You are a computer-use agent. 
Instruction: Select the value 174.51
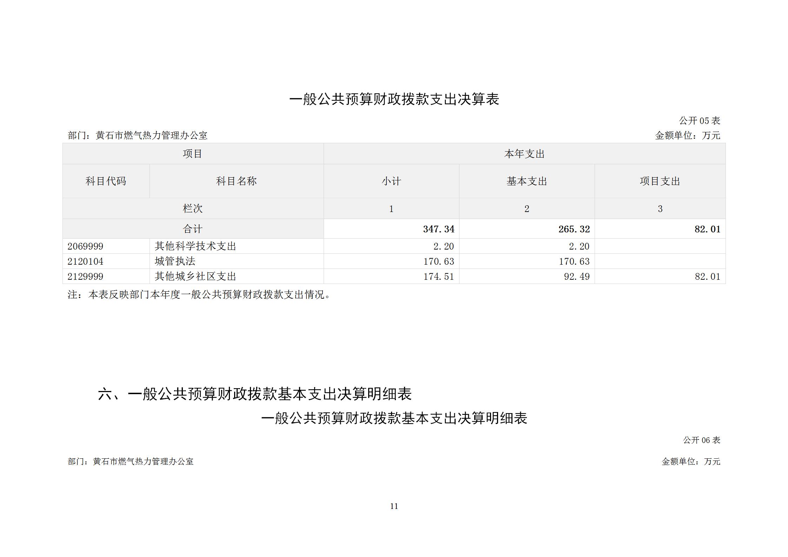[x=438, y=276]
